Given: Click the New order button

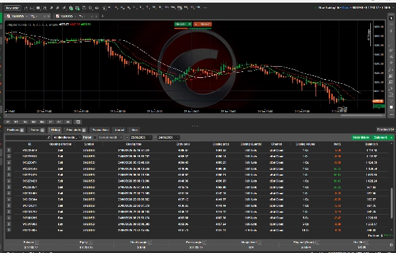Looking at the screenshot, I should tap(13, 8).
